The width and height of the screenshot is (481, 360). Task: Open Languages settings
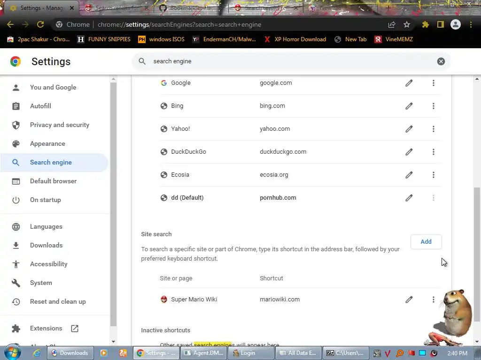(x=54, y=226)
